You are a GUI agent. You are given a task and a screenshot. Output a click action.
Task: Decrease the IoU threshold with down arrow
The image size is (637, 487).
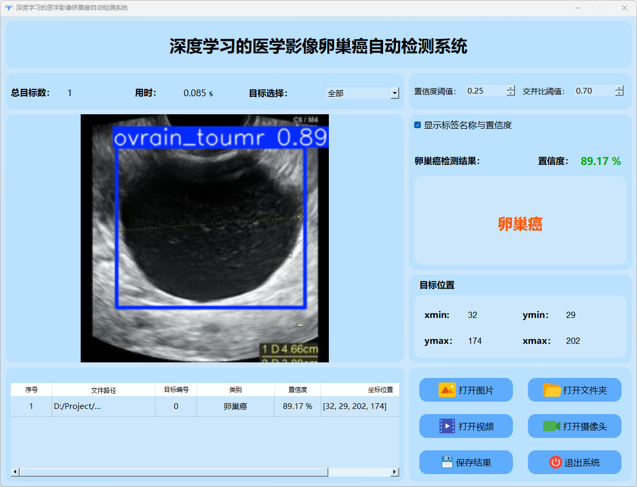tap(619, 94)
